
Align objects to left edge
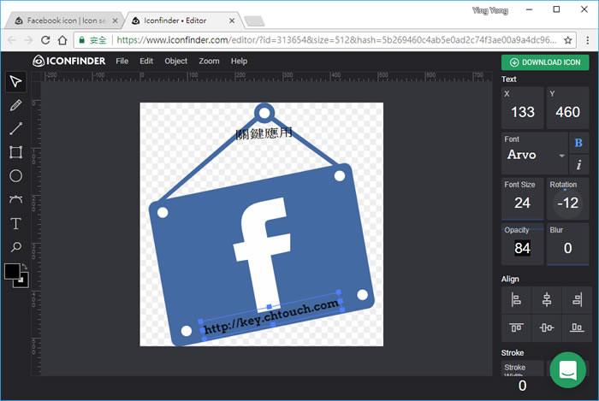coord(516,299)
